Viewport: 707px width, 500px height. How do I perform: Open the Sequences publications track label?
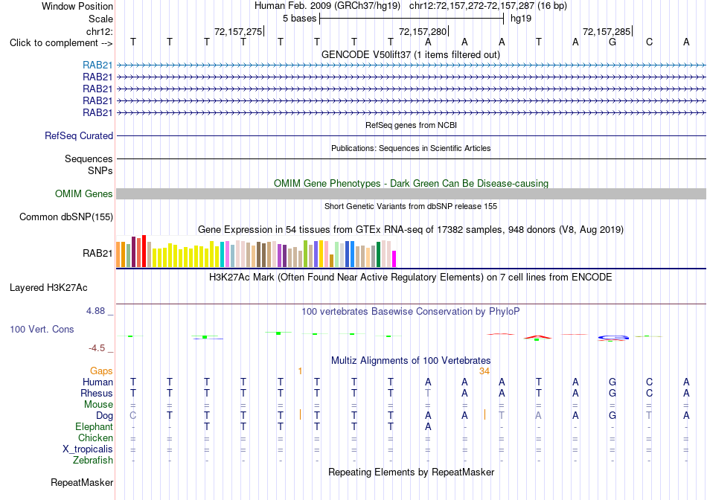click(x=89, y=158)
